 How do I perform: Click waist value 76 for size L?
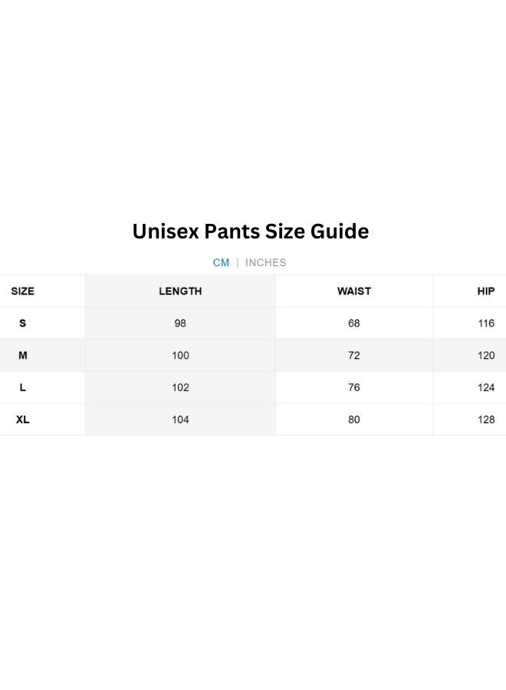tap(353, 388)
